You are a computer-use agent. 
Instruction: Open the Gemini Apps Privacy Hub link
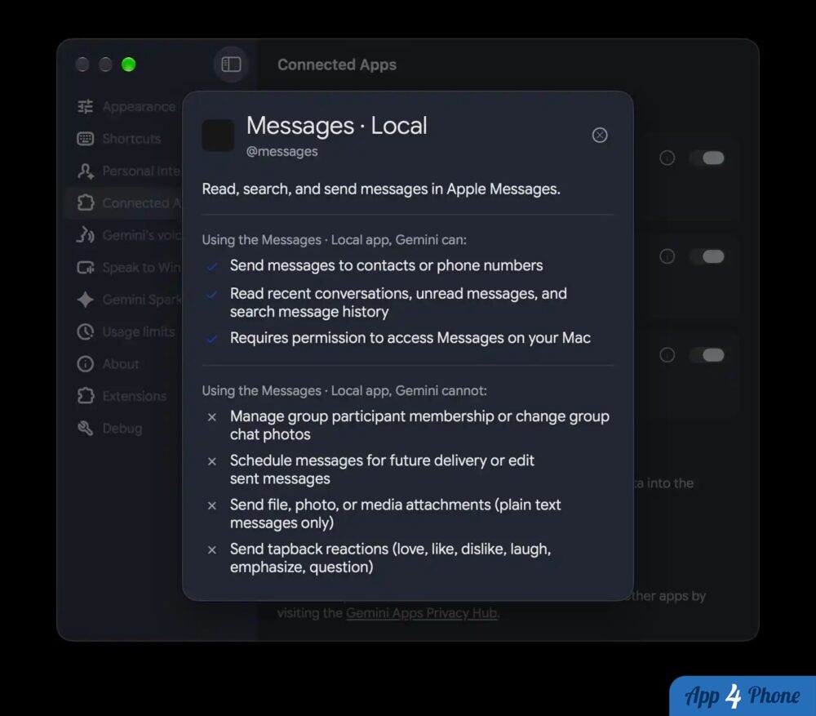click(x=422, y=613)
